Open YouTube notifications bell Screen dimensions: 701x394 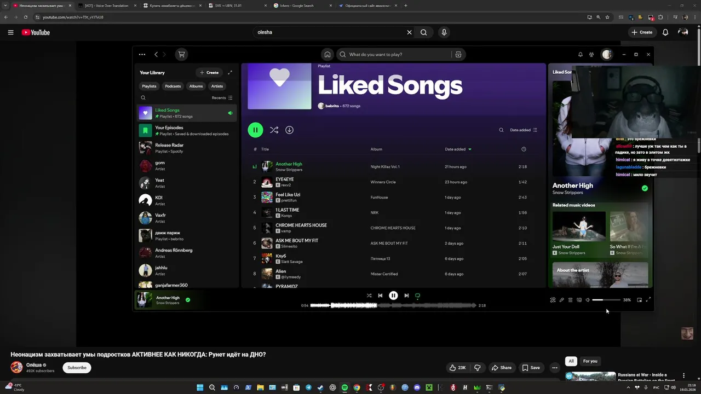tap(665, 32)
